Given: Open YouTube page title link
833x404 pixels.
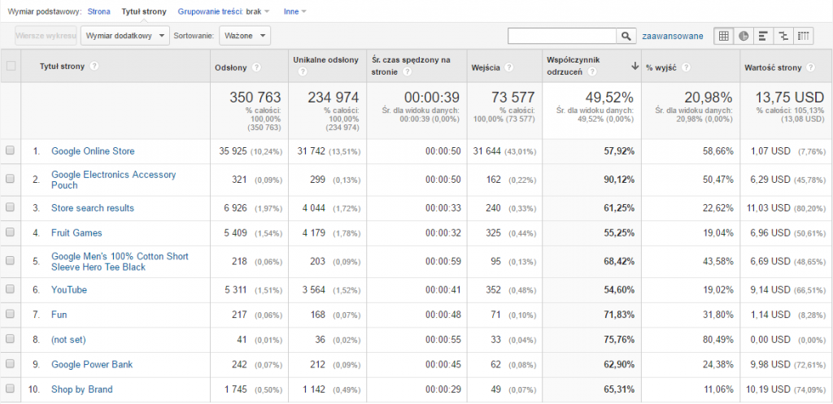Looking at the screenshot, I should (x=69, y=289).
